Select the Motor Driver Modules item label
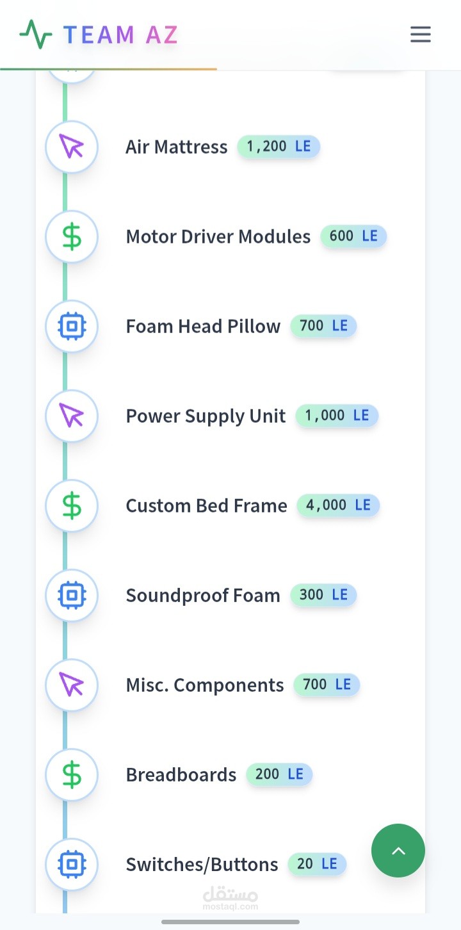The image size is (461, 930). tap(218, 236)
